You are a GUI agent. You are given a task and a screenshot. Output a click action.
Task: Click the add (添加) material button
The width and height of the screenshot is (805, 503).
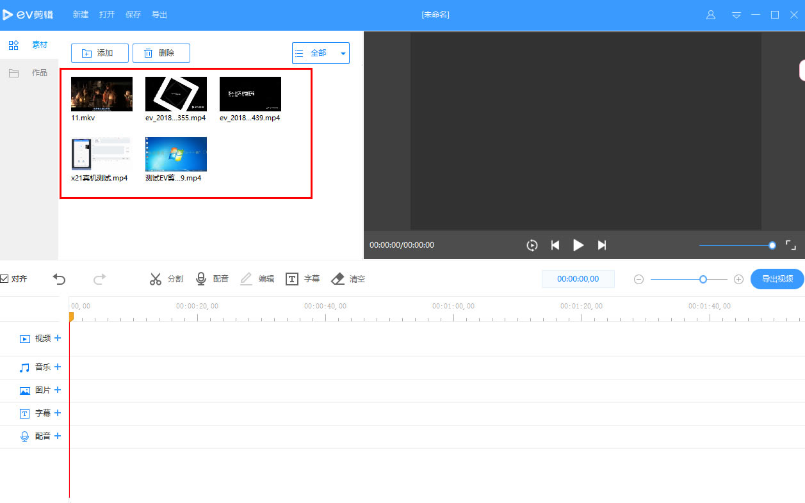[100, 53]
